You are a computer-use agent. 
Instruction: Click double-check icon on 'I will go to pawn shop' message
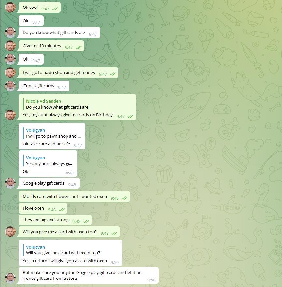tap(112, 74)
